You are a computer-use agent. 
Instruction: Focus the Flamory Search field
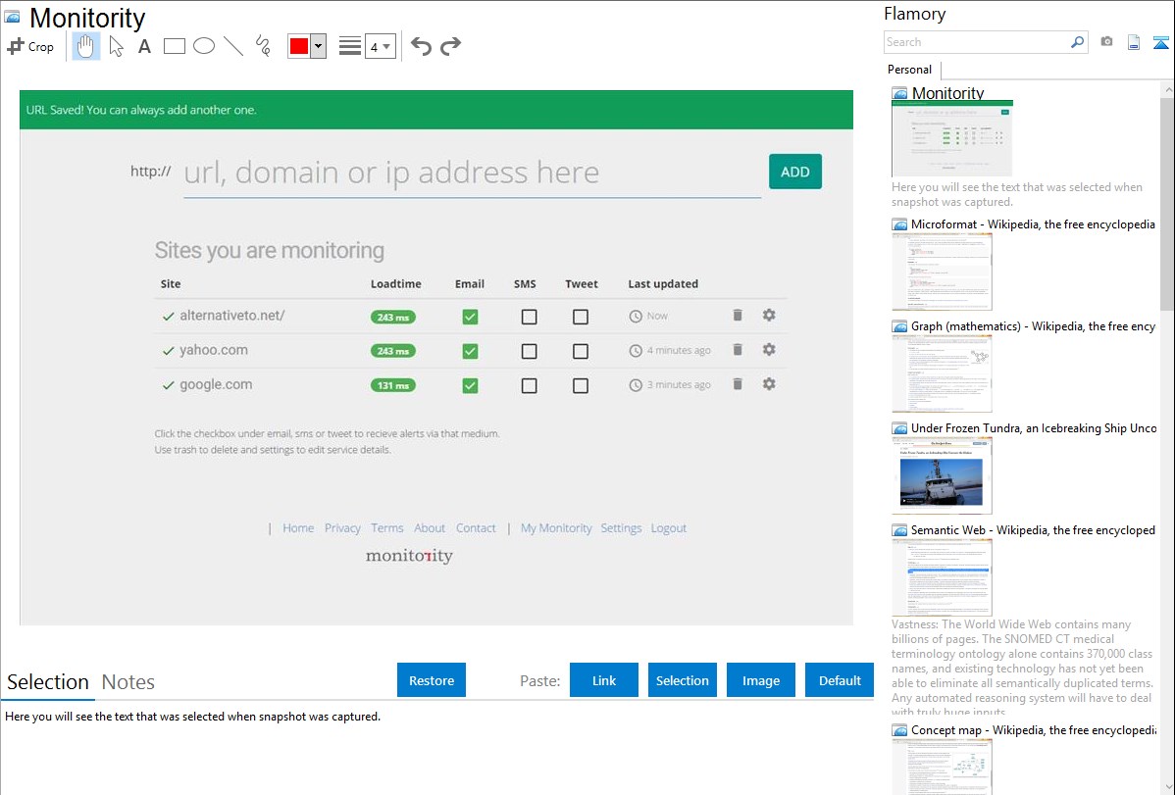click(977, 42)
